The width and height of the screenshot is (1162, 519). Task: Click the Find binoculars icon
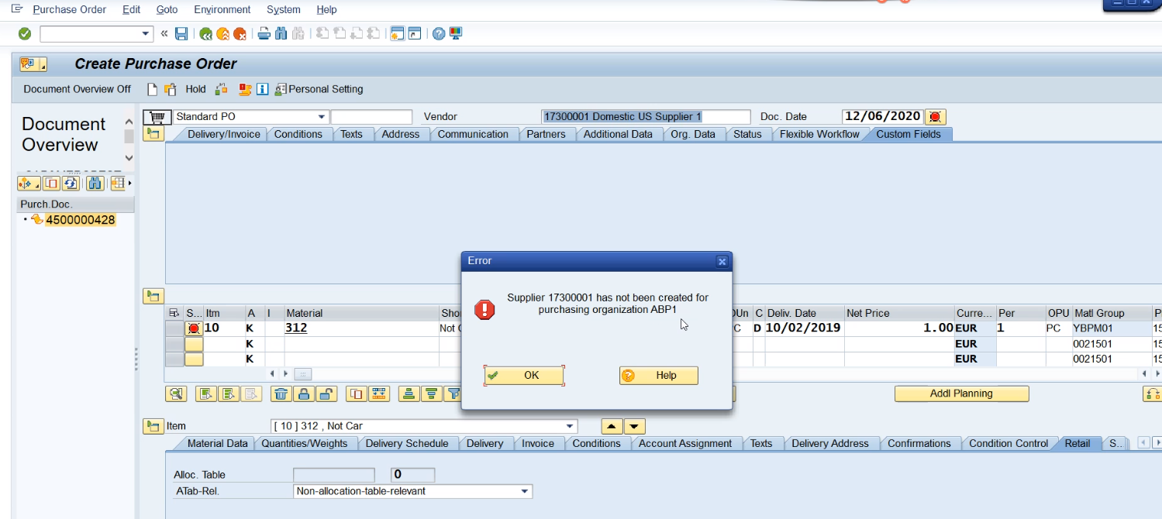(x=281, y=33)
